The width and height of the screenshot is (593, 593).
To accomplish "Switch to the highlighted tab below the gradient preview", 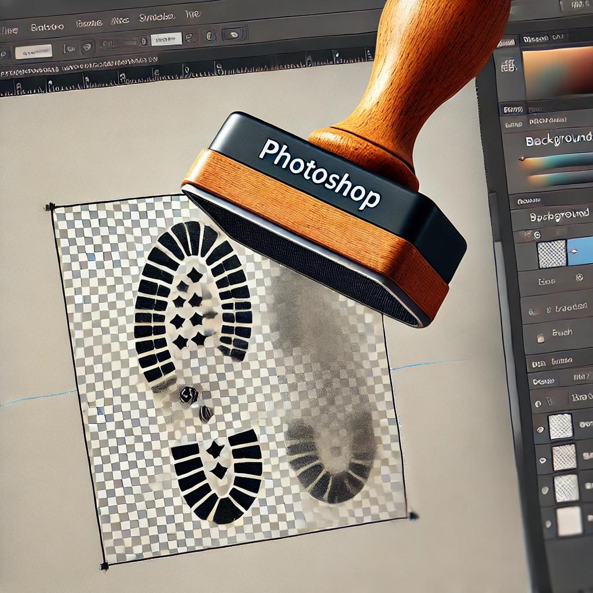I will pos(513,111).
